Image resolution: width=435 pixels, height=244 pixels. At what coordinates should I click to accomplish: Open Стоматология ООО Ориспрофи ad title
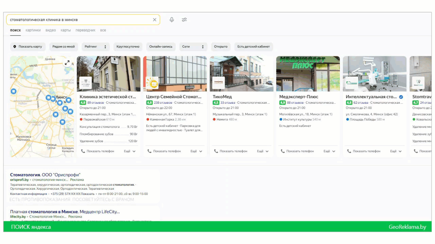point(45,175)
